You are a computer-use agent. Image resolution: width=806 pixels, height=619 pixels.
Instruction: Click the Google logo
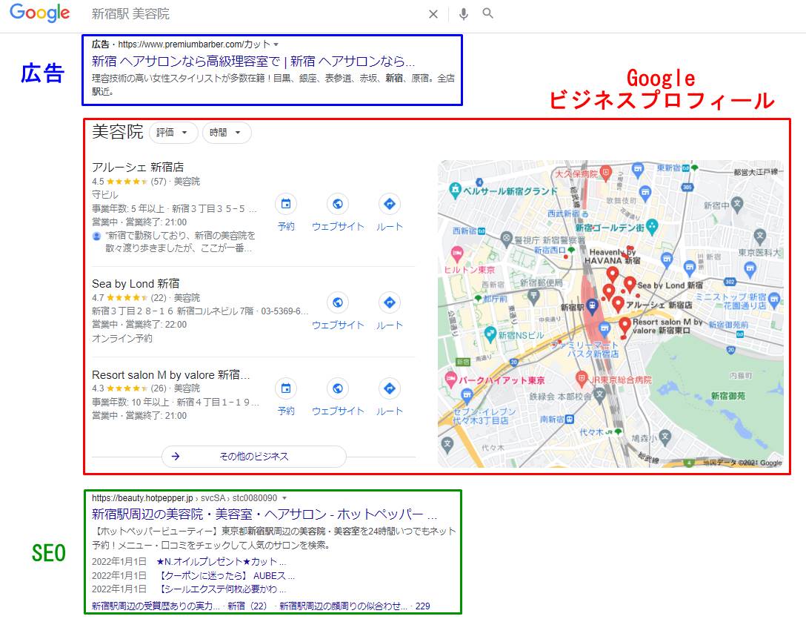(x=39, y=13)
